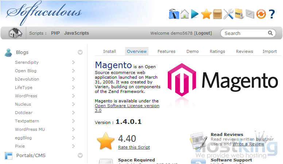The image size is (283, 164).
Task: Click the house icon in top toolbar
Action: [x=185, y=14]
